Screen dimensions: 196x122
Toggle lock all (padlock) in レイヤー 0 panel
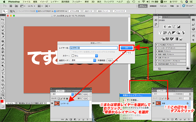(67, 99)
